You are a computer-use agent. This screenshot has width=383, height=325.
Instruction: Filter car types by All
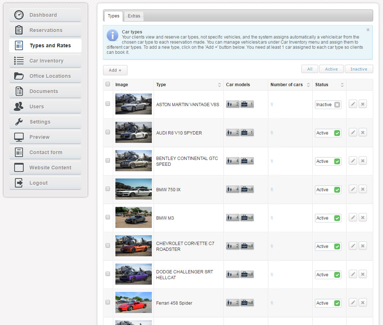pos(310,69)
